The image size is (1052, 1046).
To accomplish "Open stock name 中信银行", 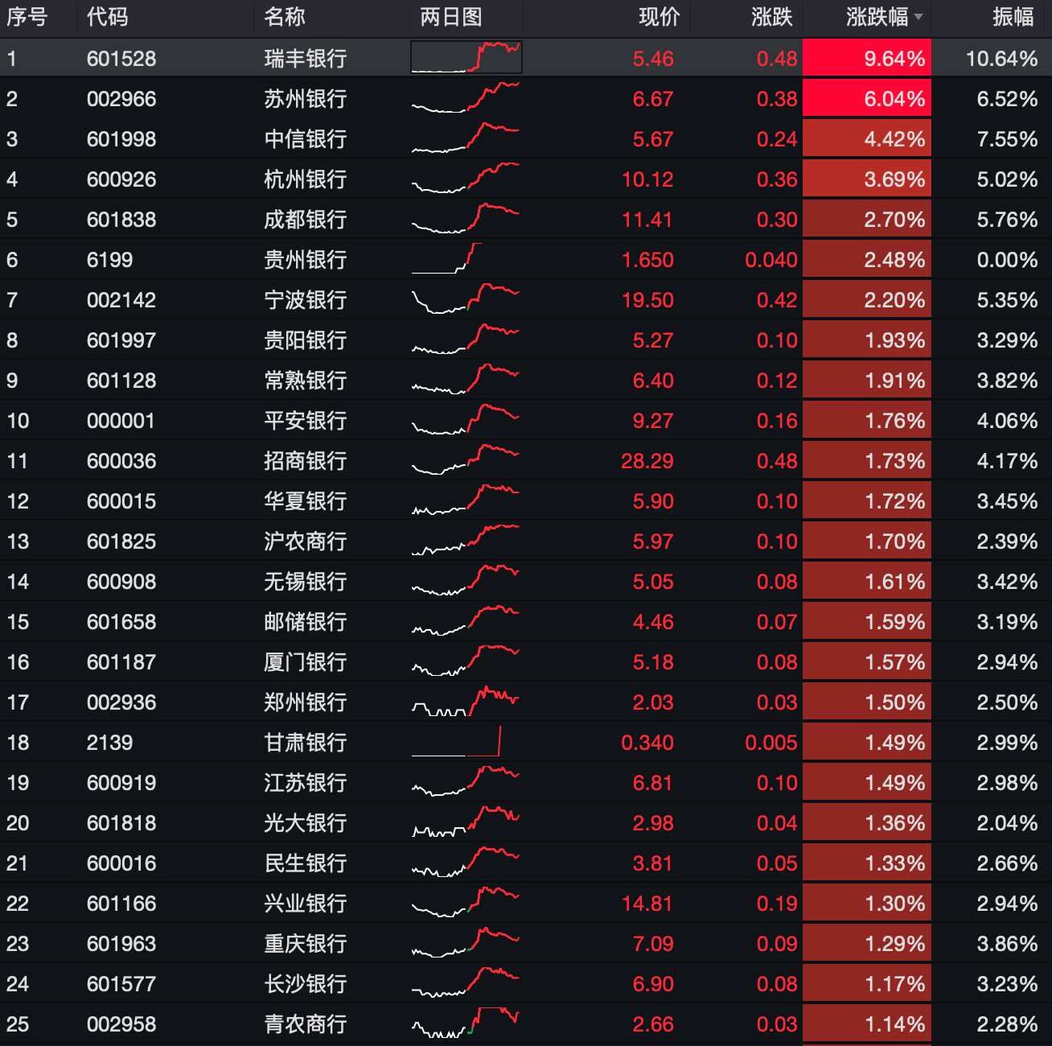I will pos(305,139).
